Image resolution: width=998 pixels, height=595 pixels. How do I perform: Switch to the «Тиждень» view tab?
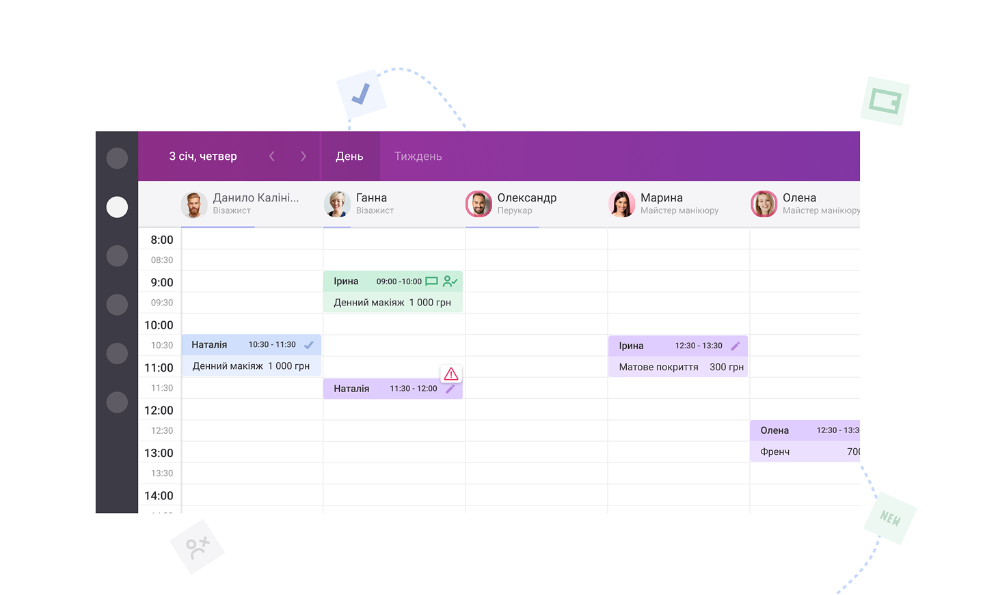coord(418,156)
